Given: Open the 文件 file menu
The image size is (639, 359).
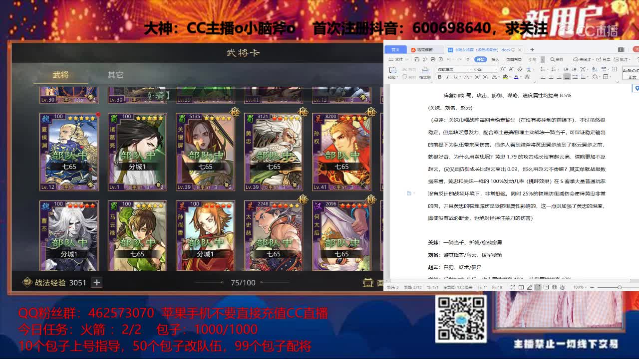Looking at the screenshot, I should pyautogui.click(x=398, y=59).
